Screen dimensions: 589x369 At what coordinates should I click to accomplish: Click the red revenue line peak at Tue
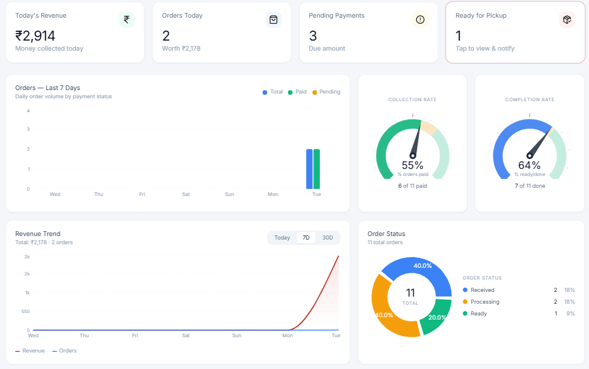[x=338, y=257]
